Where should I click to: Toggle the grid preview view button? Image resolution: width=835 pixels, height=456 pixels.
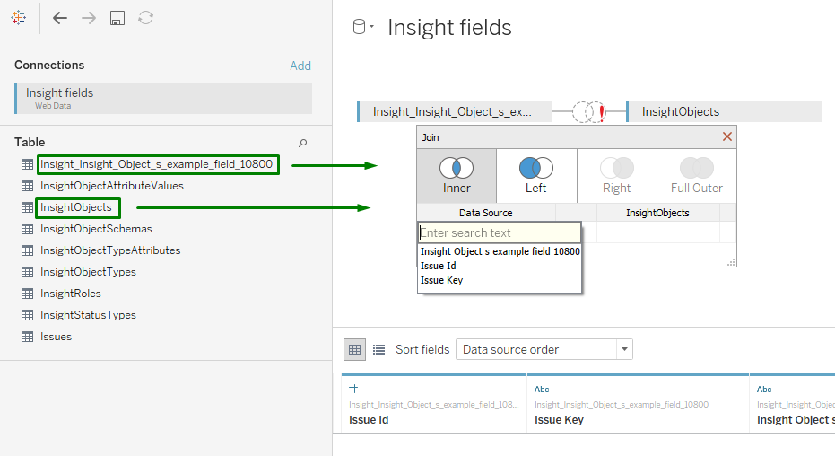click(354, 349)
